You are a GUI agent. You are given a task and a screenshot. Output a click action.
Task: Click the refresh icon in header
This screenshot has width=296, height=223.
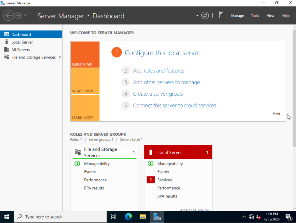(x=205, y=15)
